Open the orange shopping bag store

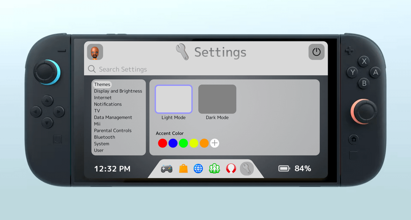tap(183, 169)
